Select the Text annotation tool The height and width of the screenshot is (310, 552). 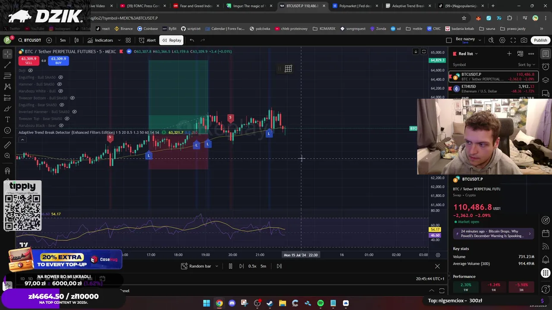[x=7, y=119]
